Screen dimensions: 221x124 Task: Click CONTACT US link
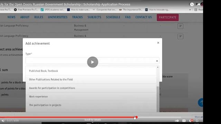144,17
